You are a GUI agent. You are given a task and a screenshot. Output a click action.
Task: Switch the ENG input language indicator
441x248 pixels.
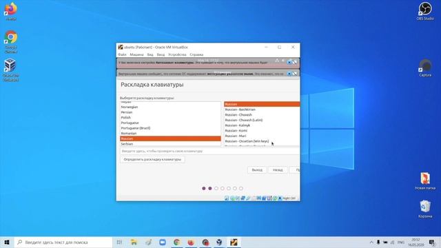[x=401, y=242]
